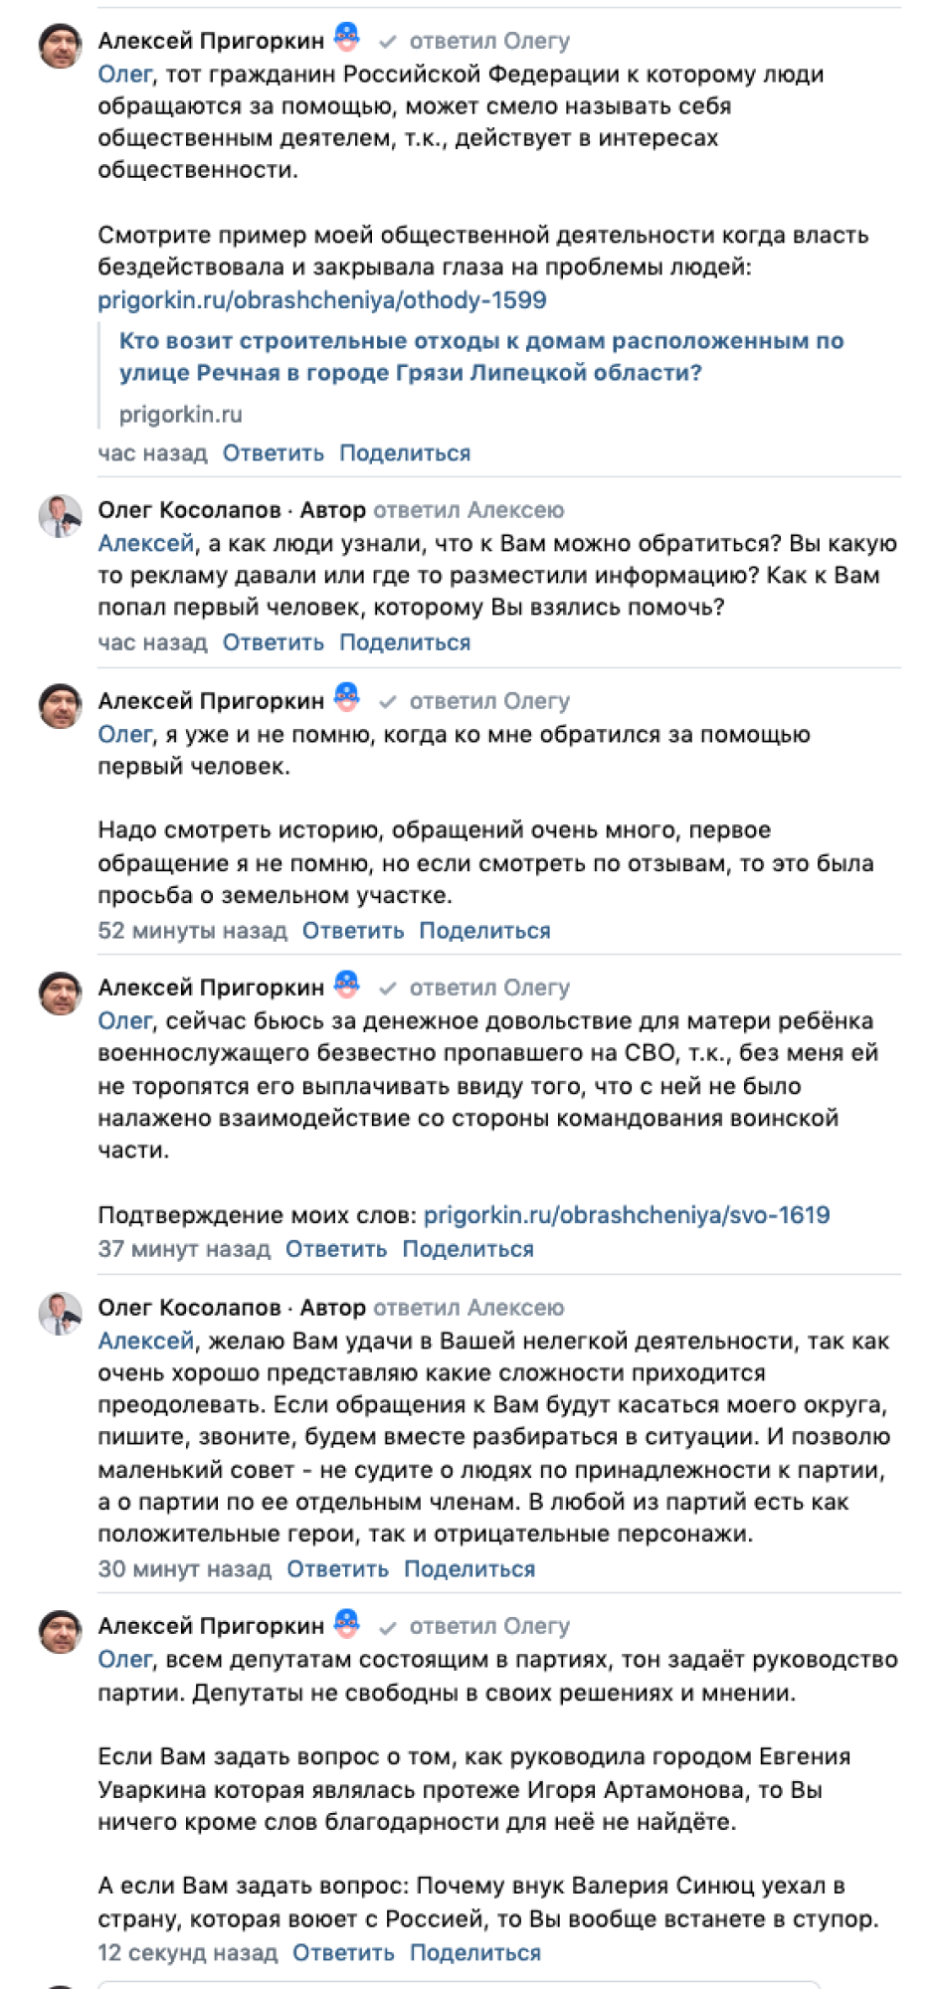935x1989 pixels.
Task: Click the blue mask badge in the top comment
Action: [346, 38]
